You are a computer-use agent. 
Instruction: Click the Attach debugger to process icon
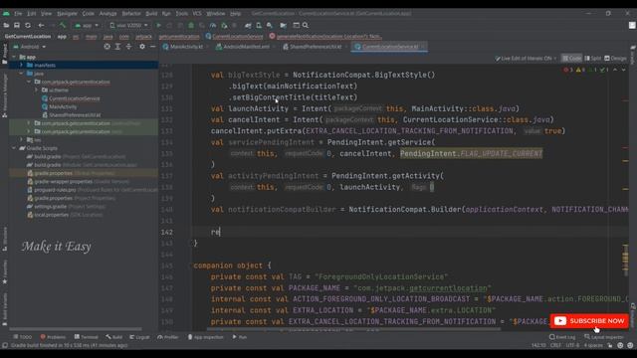(224, 25)
